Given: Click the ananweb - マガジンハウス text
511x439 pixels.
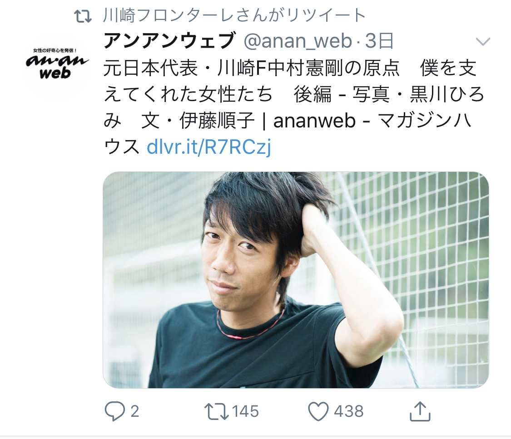Looking at the screenshot, I should [372, 121].
